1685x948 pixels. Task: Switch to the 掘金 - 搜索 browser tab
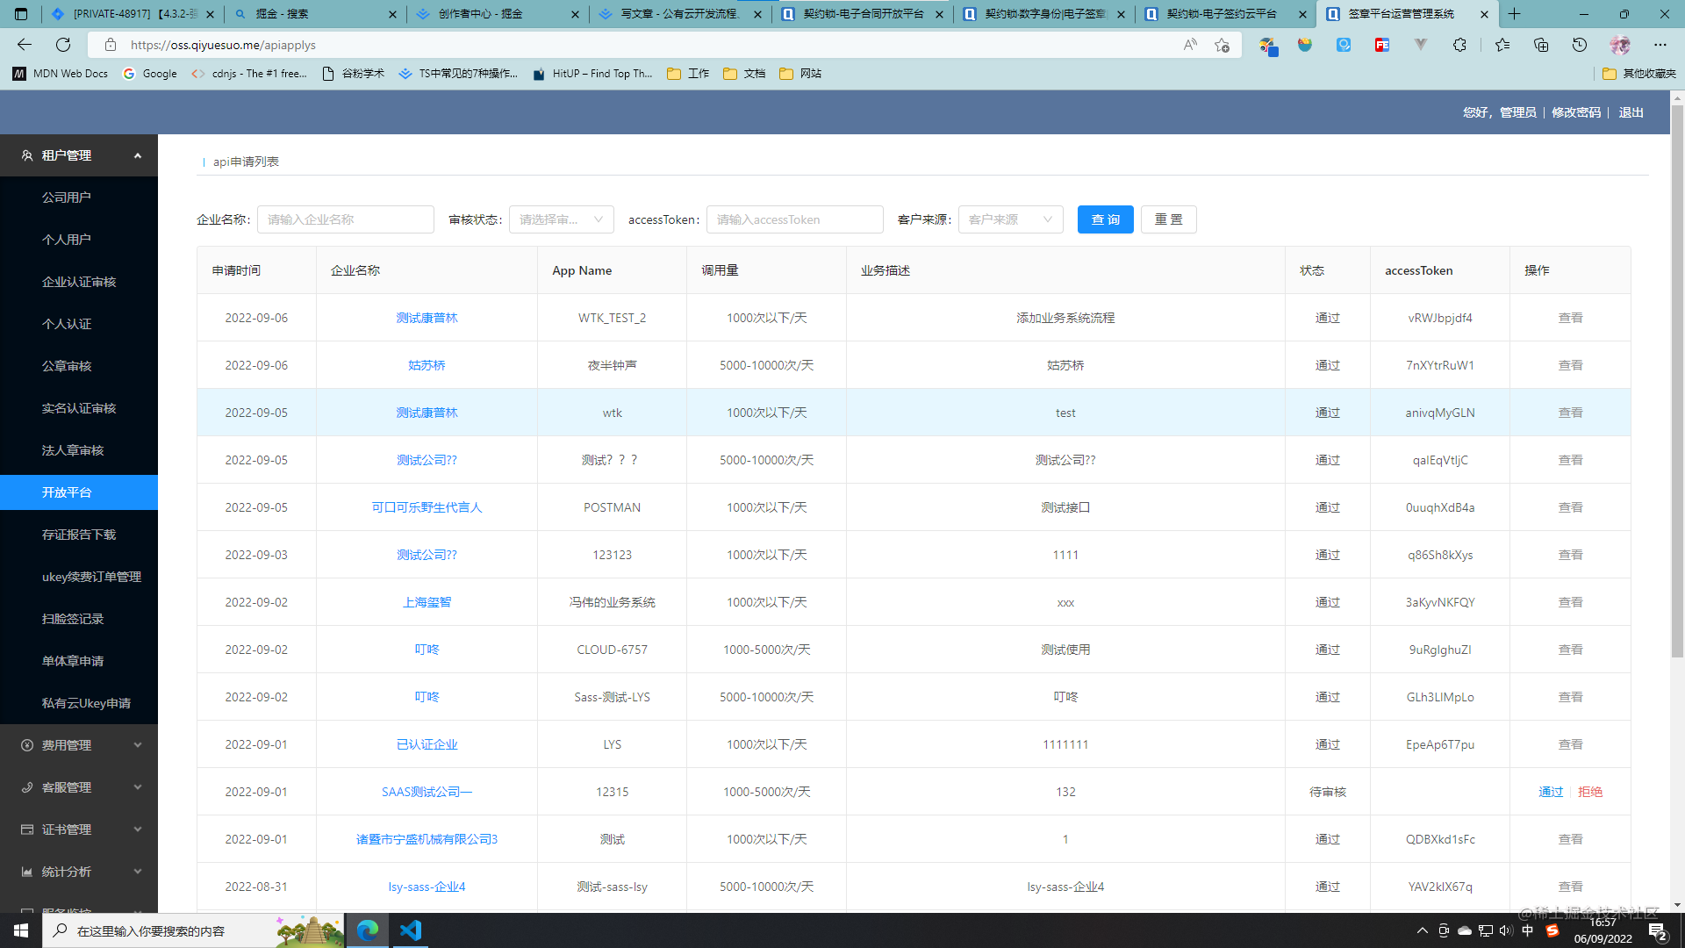pos(314,14)
